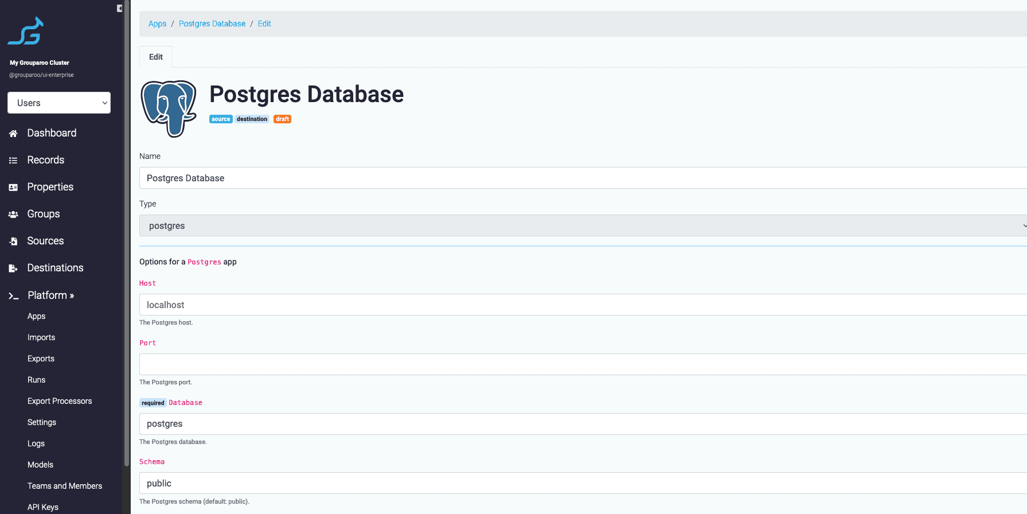Click the draft badge
The height and width of the screenshot is (514, 1027).
[x=282, y=119]
